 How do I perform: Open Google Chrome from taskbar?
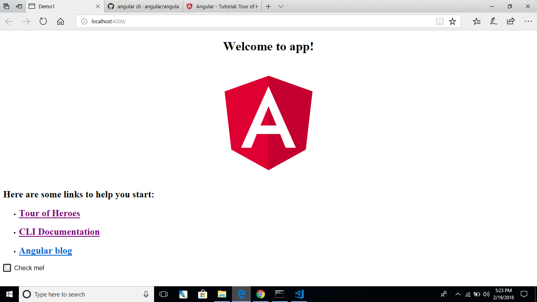(x=260, y=294)
